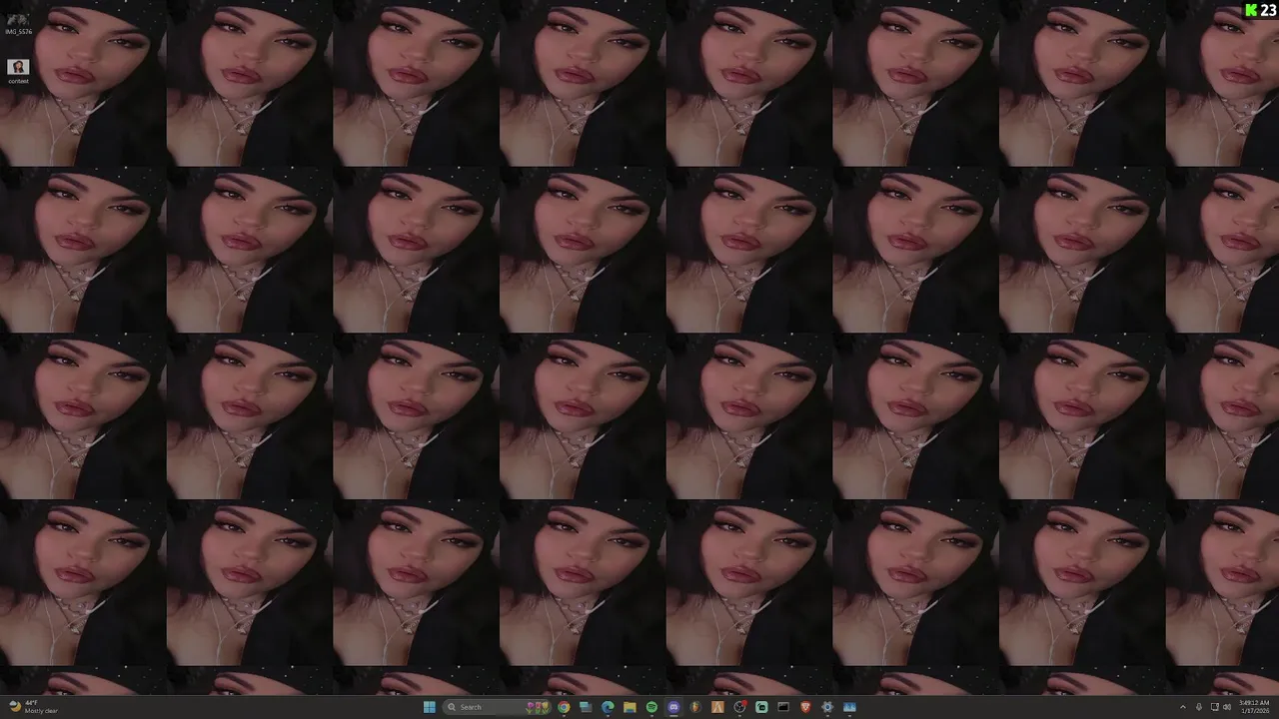Open File Explorer from the taskbar
Viewport: 1279px width, 719px height.
[x=630, y=707]
